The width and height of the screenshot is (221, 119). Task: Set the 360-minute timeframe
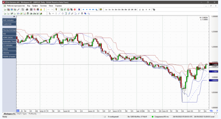(x=135, y=10)
